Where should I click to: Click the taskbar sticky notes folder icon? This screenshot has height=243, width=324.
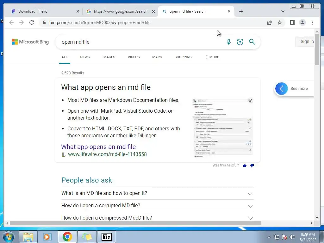[x=87, y=237]
